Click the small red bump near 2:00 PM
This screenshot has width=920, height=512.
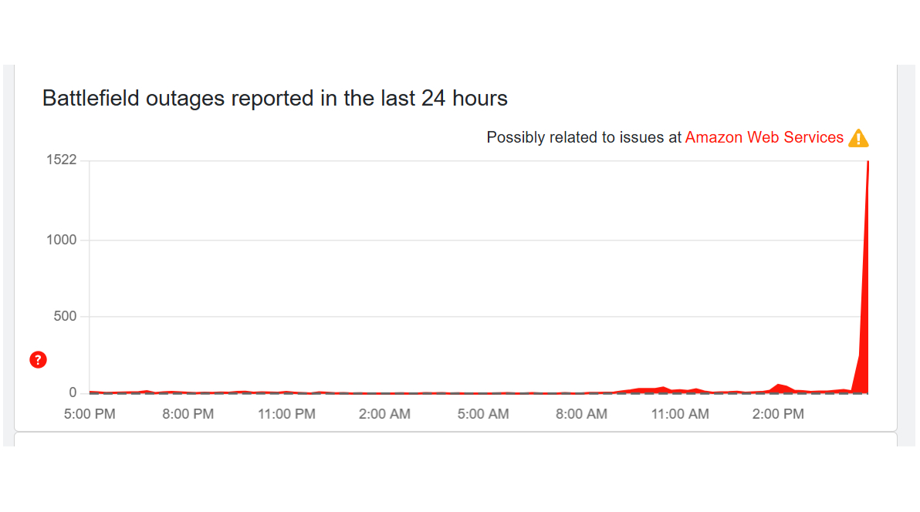pos(780,387)
